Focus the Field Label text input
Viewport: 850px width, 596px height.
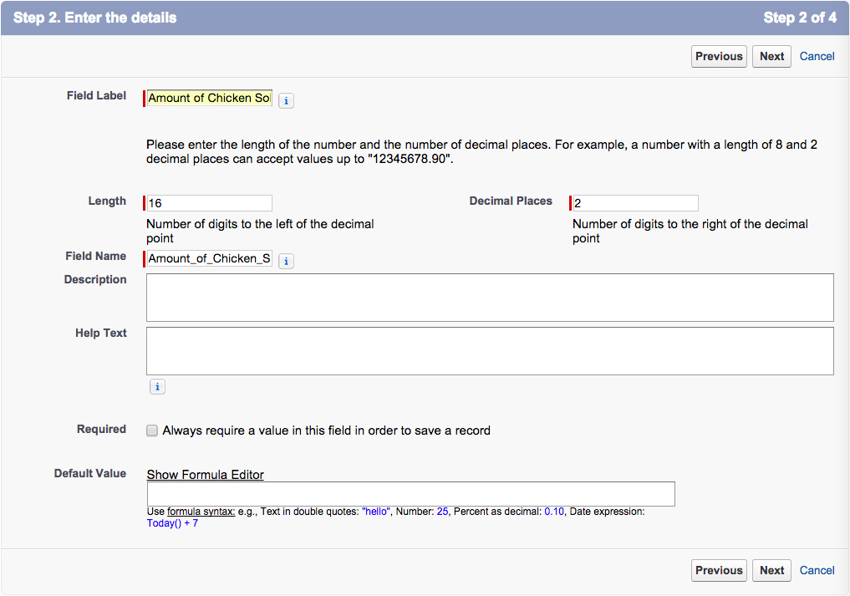(x=209, y=98)
